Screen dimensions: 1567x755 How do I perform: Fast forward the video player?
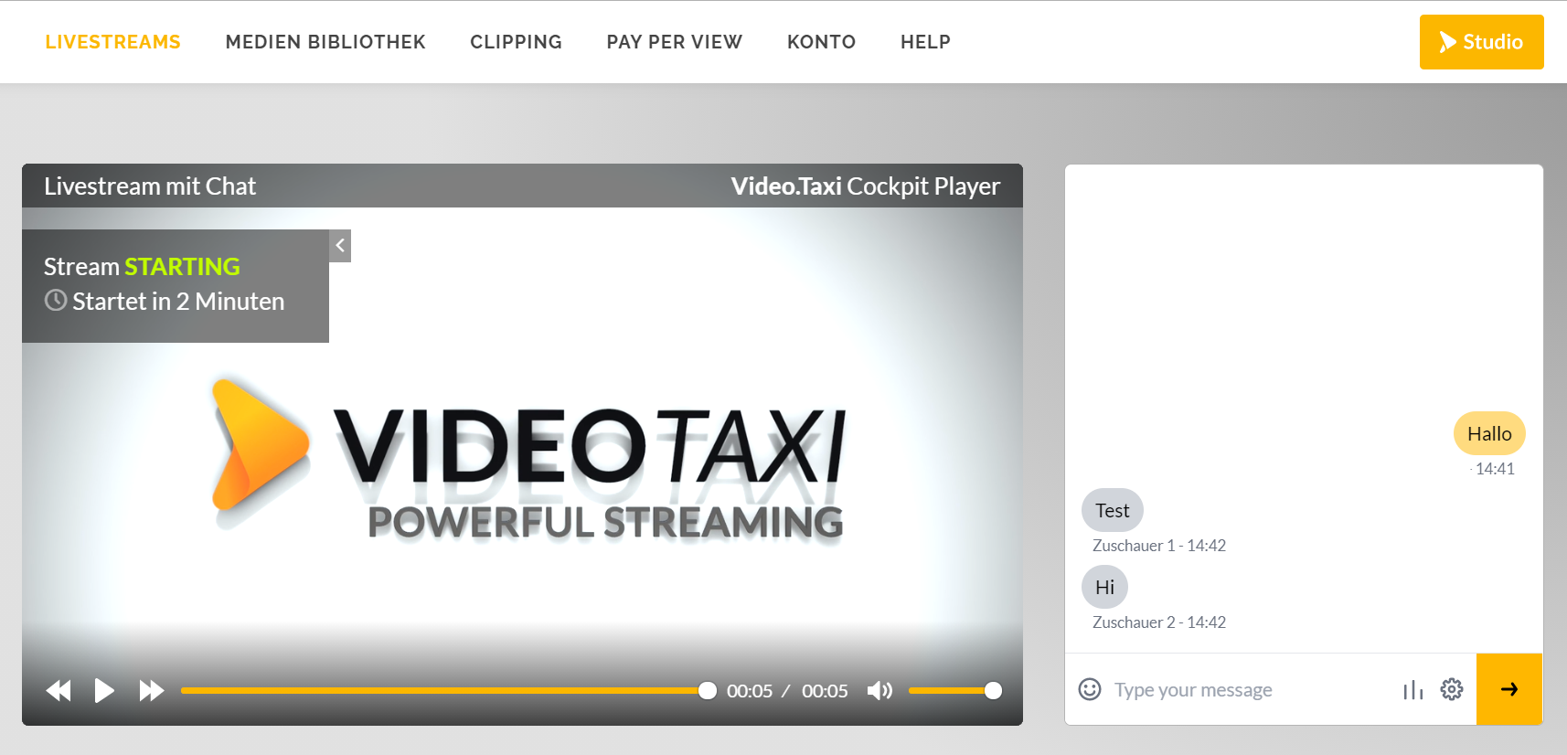pos(152,691)
